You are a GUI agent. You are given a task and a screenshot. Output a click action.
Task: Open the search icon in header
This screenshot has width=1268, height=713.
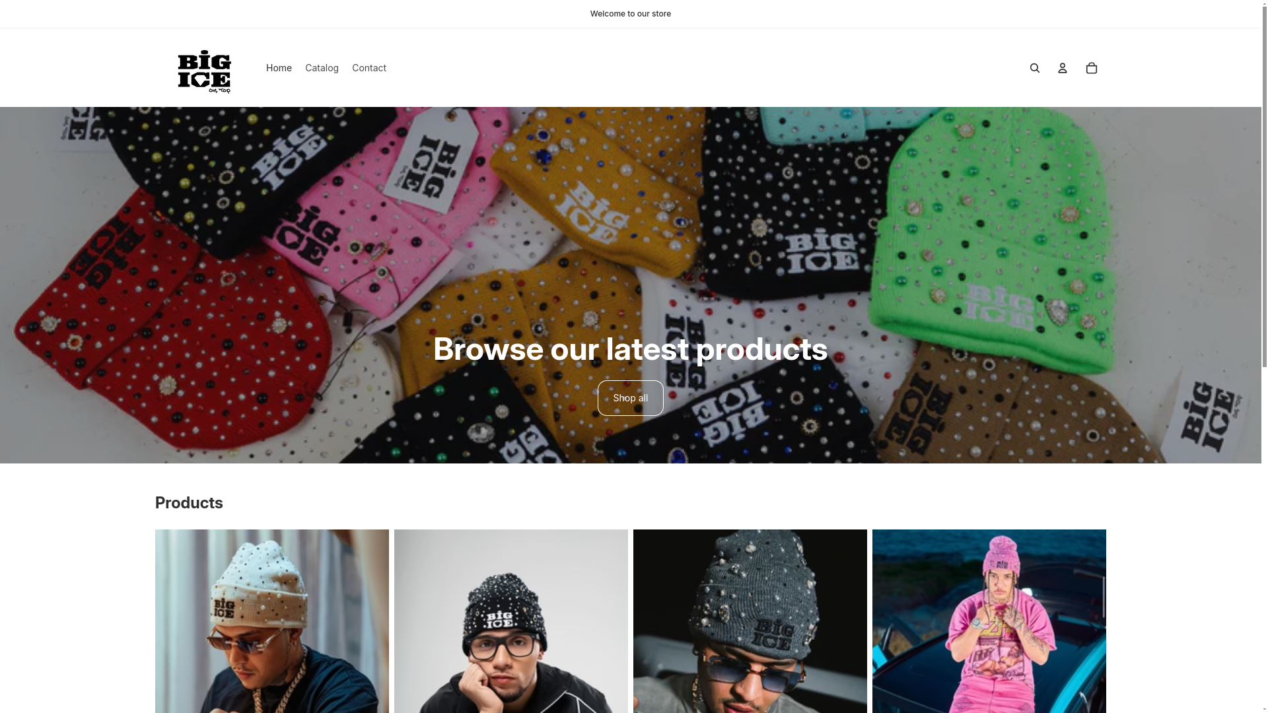(x=1035, y=68)
